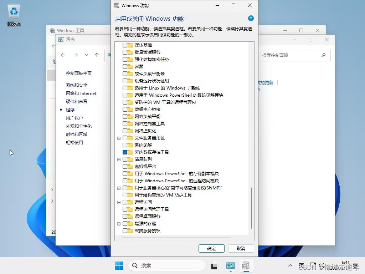The height and width of the screenshot is (274, 365).
Task: Click the back arrow in 程序 window
Action: [x=63, y=55]
